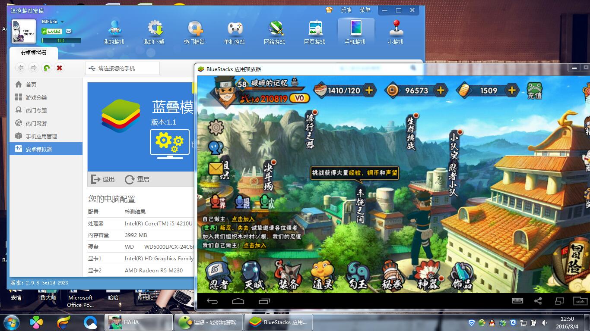
Task: Click the 重启 restart button
Action: (137, 179)
